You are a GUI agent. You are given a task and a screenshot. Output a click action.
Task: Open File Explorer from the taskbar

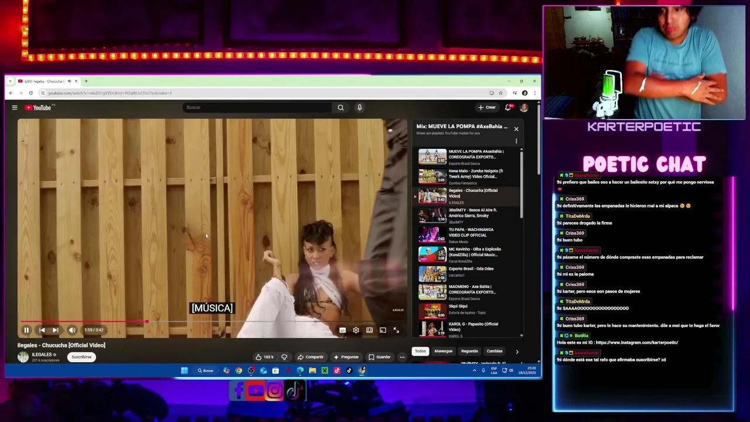(x=312, y=370)
